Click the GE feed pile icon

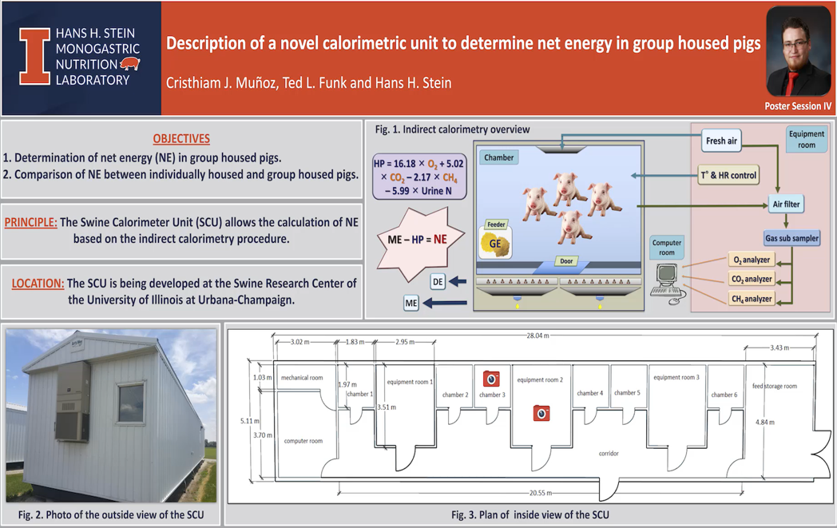[x=495, y=244]
